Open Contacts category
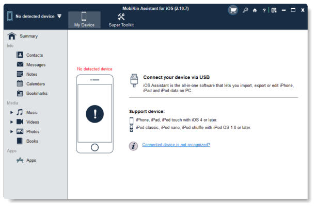Viewport: 315px width, 206px height. tap(35, 55)
